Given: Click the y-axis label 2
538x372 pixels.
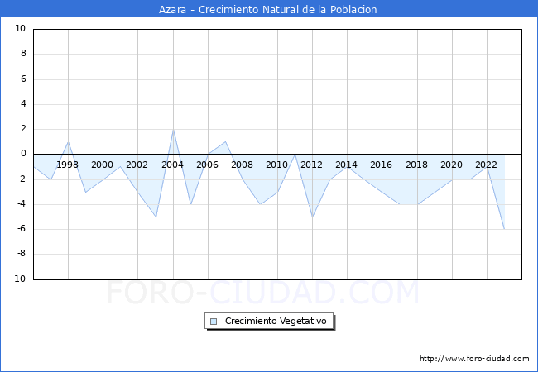Looking at the screenshot, I should click(x=23, y=129).
